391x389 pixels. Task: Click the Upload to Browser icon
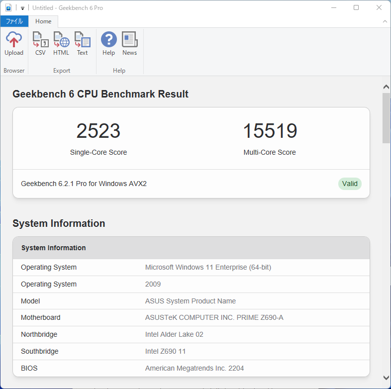[x=14, y=44]
